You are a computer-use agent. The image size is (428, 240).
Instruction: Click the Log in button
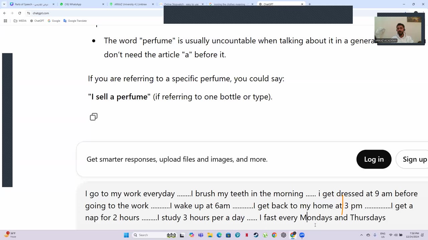374,159
